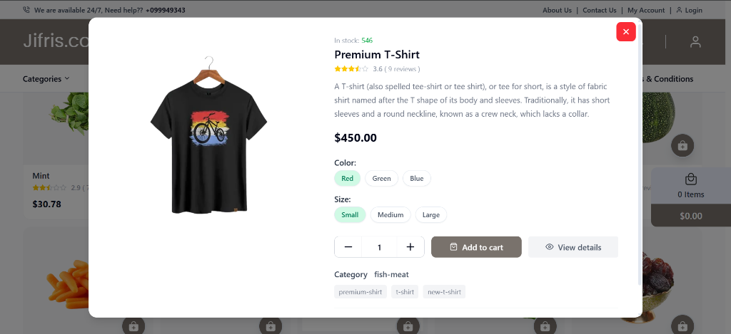Select Medium size option
This screenshot has height=334, width=731.
point(390,214)
